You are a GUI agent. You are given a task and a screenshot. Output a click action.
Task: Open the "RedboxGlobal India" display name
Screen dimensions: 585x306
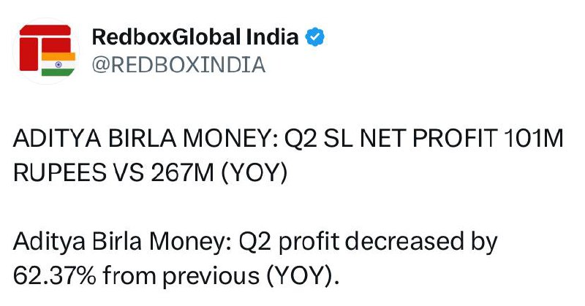pos(195,37)
